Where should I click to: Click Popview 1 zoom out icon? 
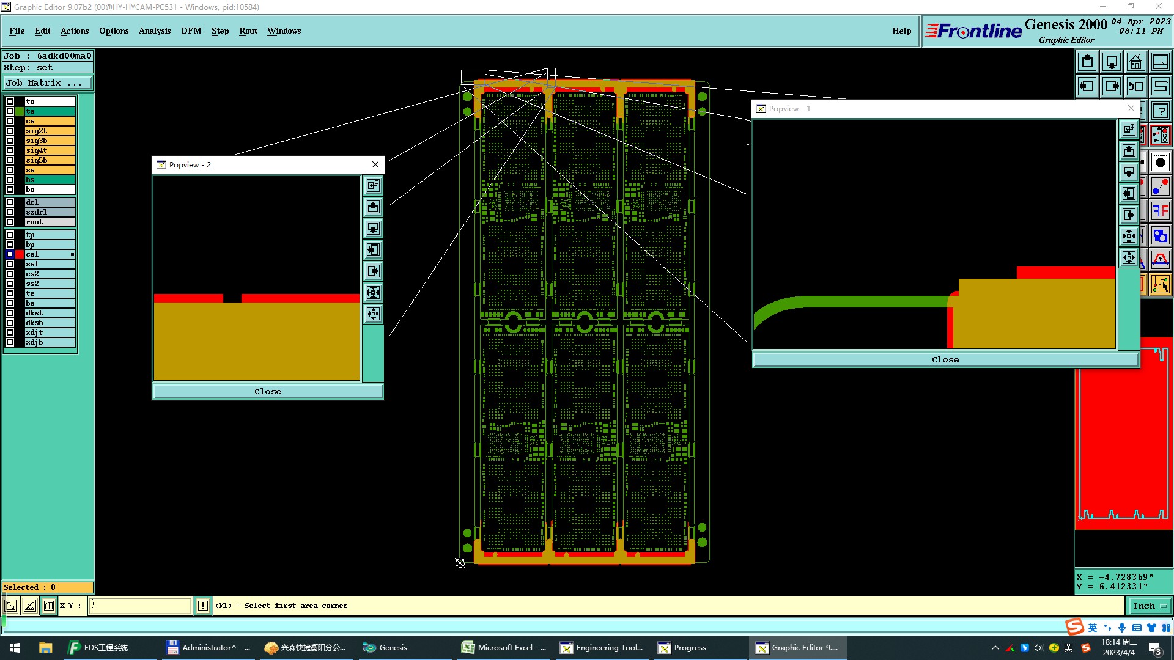1129,257
